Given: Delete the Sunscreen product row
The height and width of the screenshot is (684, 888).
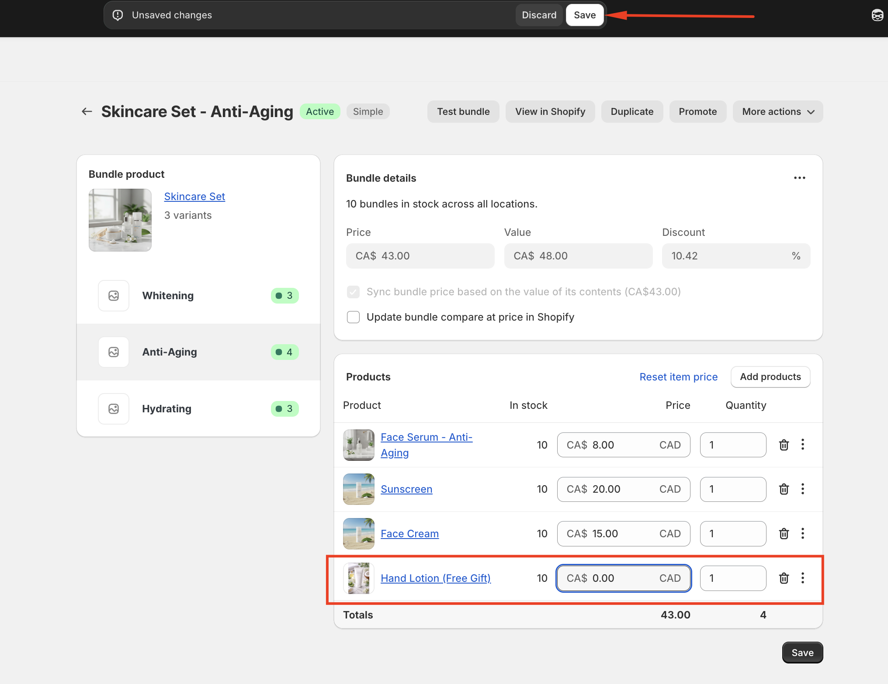Looking at the screenshot, I should click(x=784, y=489).
